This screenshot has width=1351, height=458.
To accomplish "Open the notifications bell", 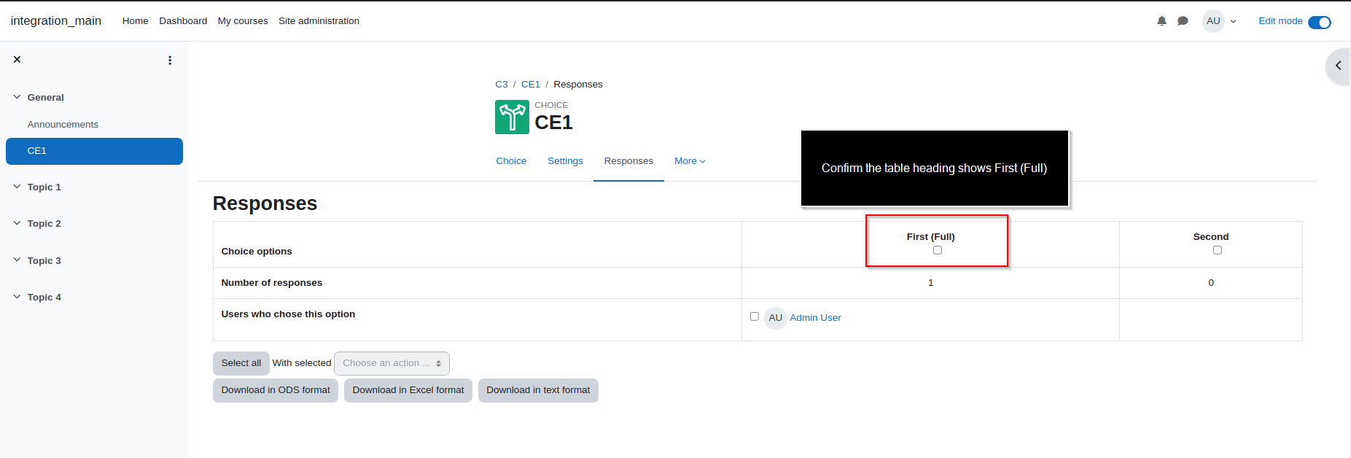I will [1161, 21].
